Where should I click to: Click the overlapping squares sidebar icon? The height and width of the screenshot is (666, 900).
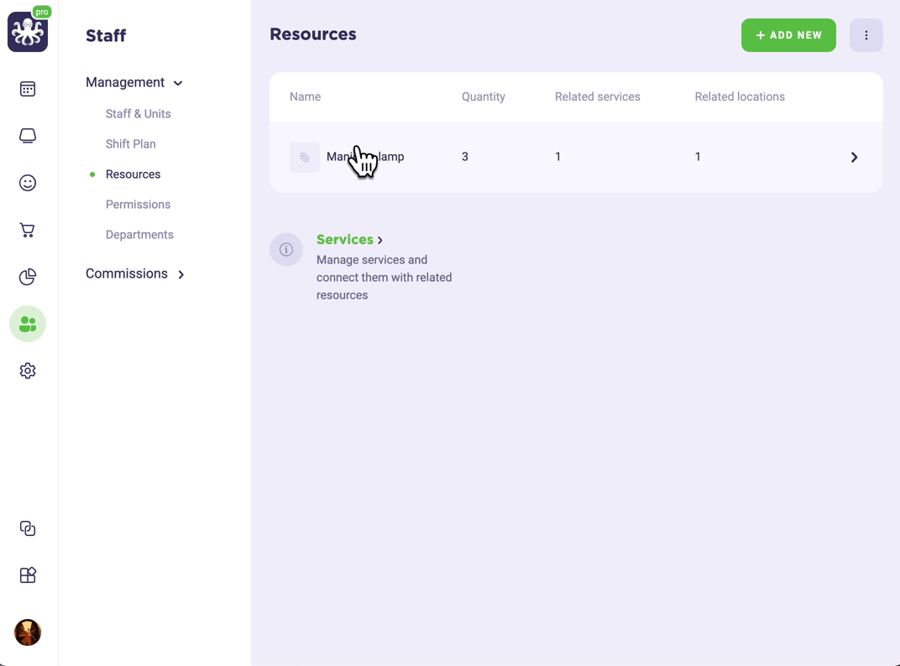point(28,528)
